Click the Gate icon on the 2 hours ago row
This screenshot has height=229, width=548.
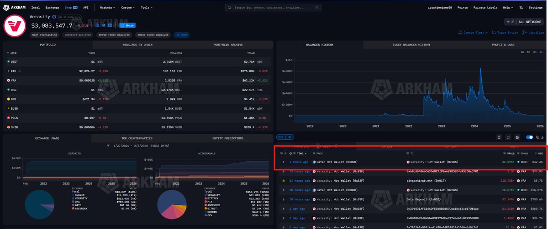coord(314,162)
